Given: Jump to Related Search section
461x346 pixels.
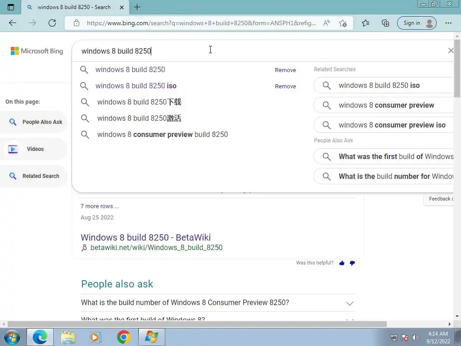Looking at the screenshot, I should click(33, 176).
